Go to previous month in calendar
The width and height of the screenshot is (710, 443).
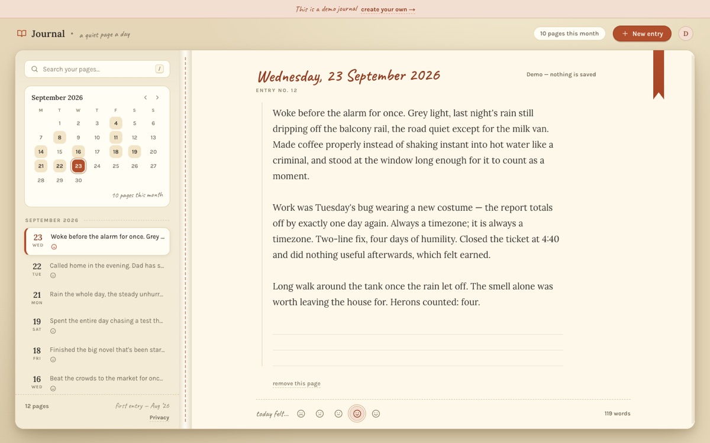click(146, 97)
